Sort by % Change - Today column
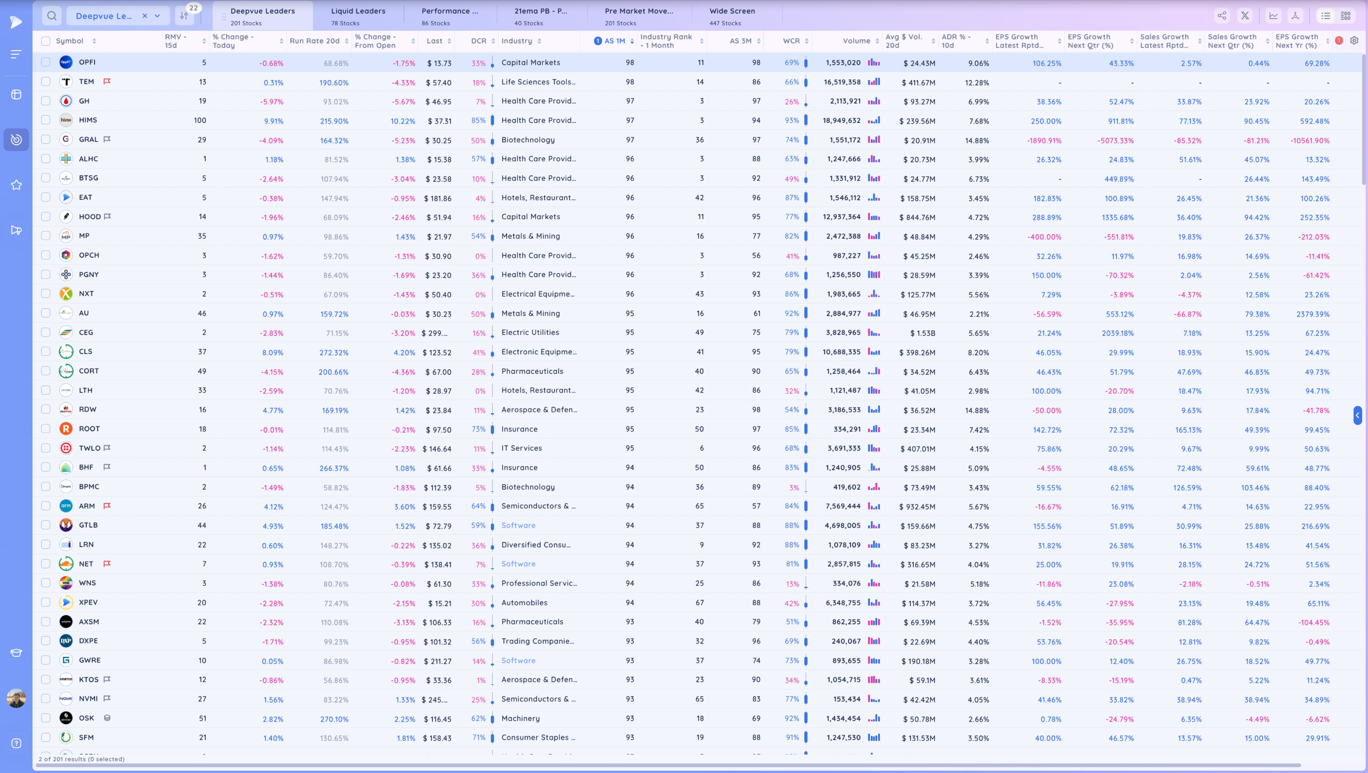Screen dimensions: 1368x773 click(x=281, y=41)
